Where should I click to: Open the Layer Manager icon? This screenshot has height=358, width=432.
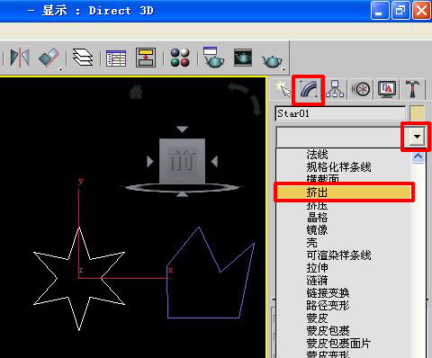[83, 57]
